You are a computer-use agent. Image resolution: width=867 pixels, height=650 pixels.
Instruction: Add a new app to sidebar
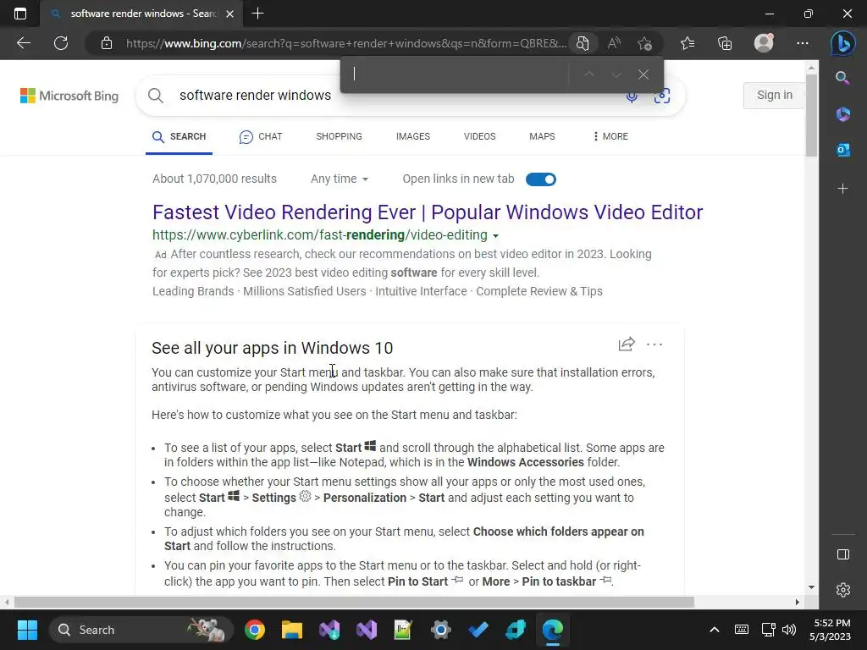(x=842, y=189)
